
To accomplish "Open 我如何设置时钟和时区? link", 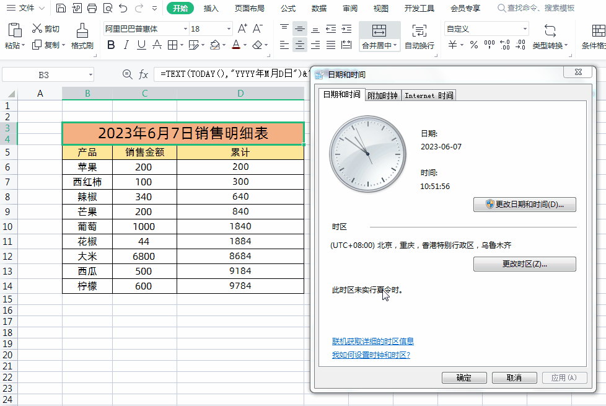I will (371, 355).
